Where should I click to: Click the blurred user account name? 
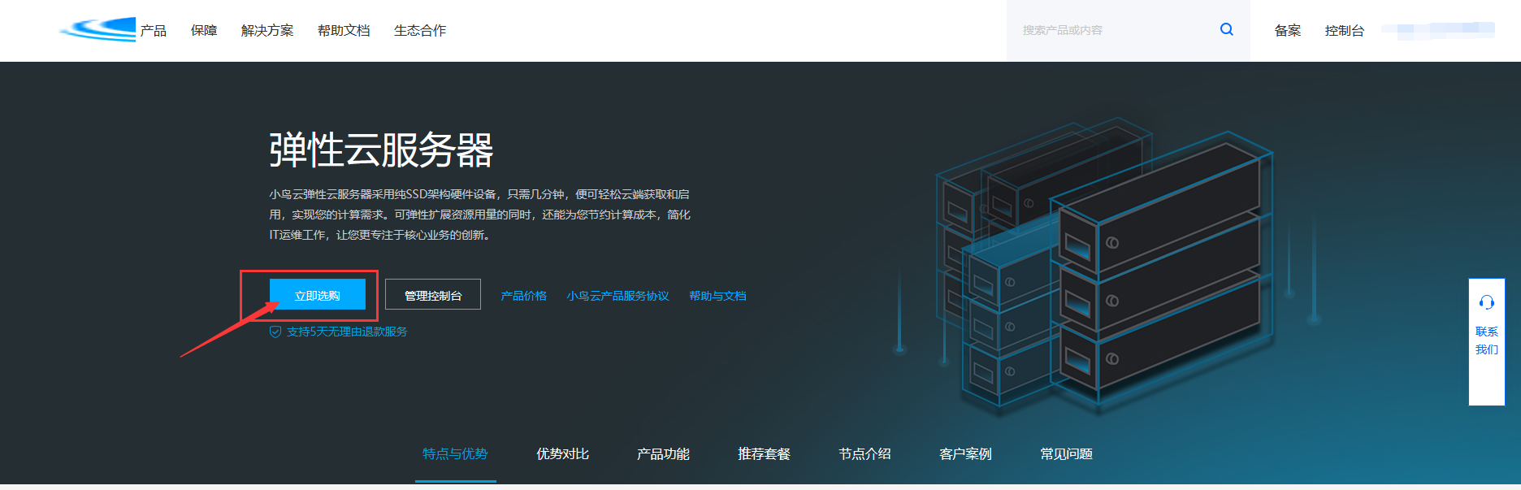click(1438, 30)
